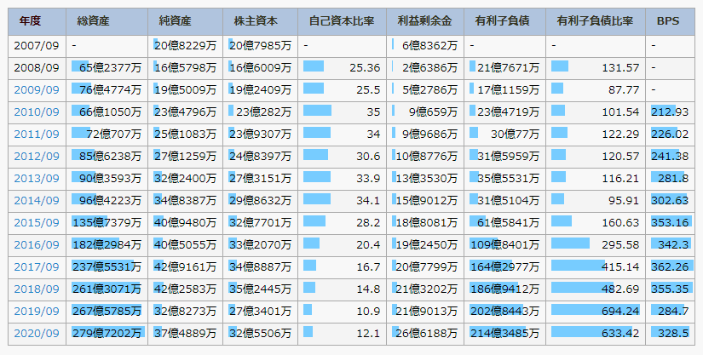Click the 有利子負債比率 column header
Screen dimensions: 703x355
click(x=595, y=21)
